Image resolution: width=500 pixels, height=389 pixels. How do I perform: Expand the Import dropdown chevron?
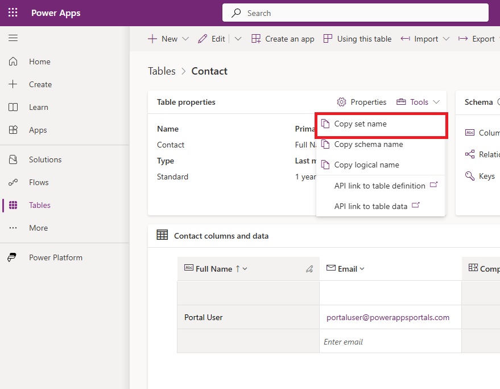tap(446, 39)
